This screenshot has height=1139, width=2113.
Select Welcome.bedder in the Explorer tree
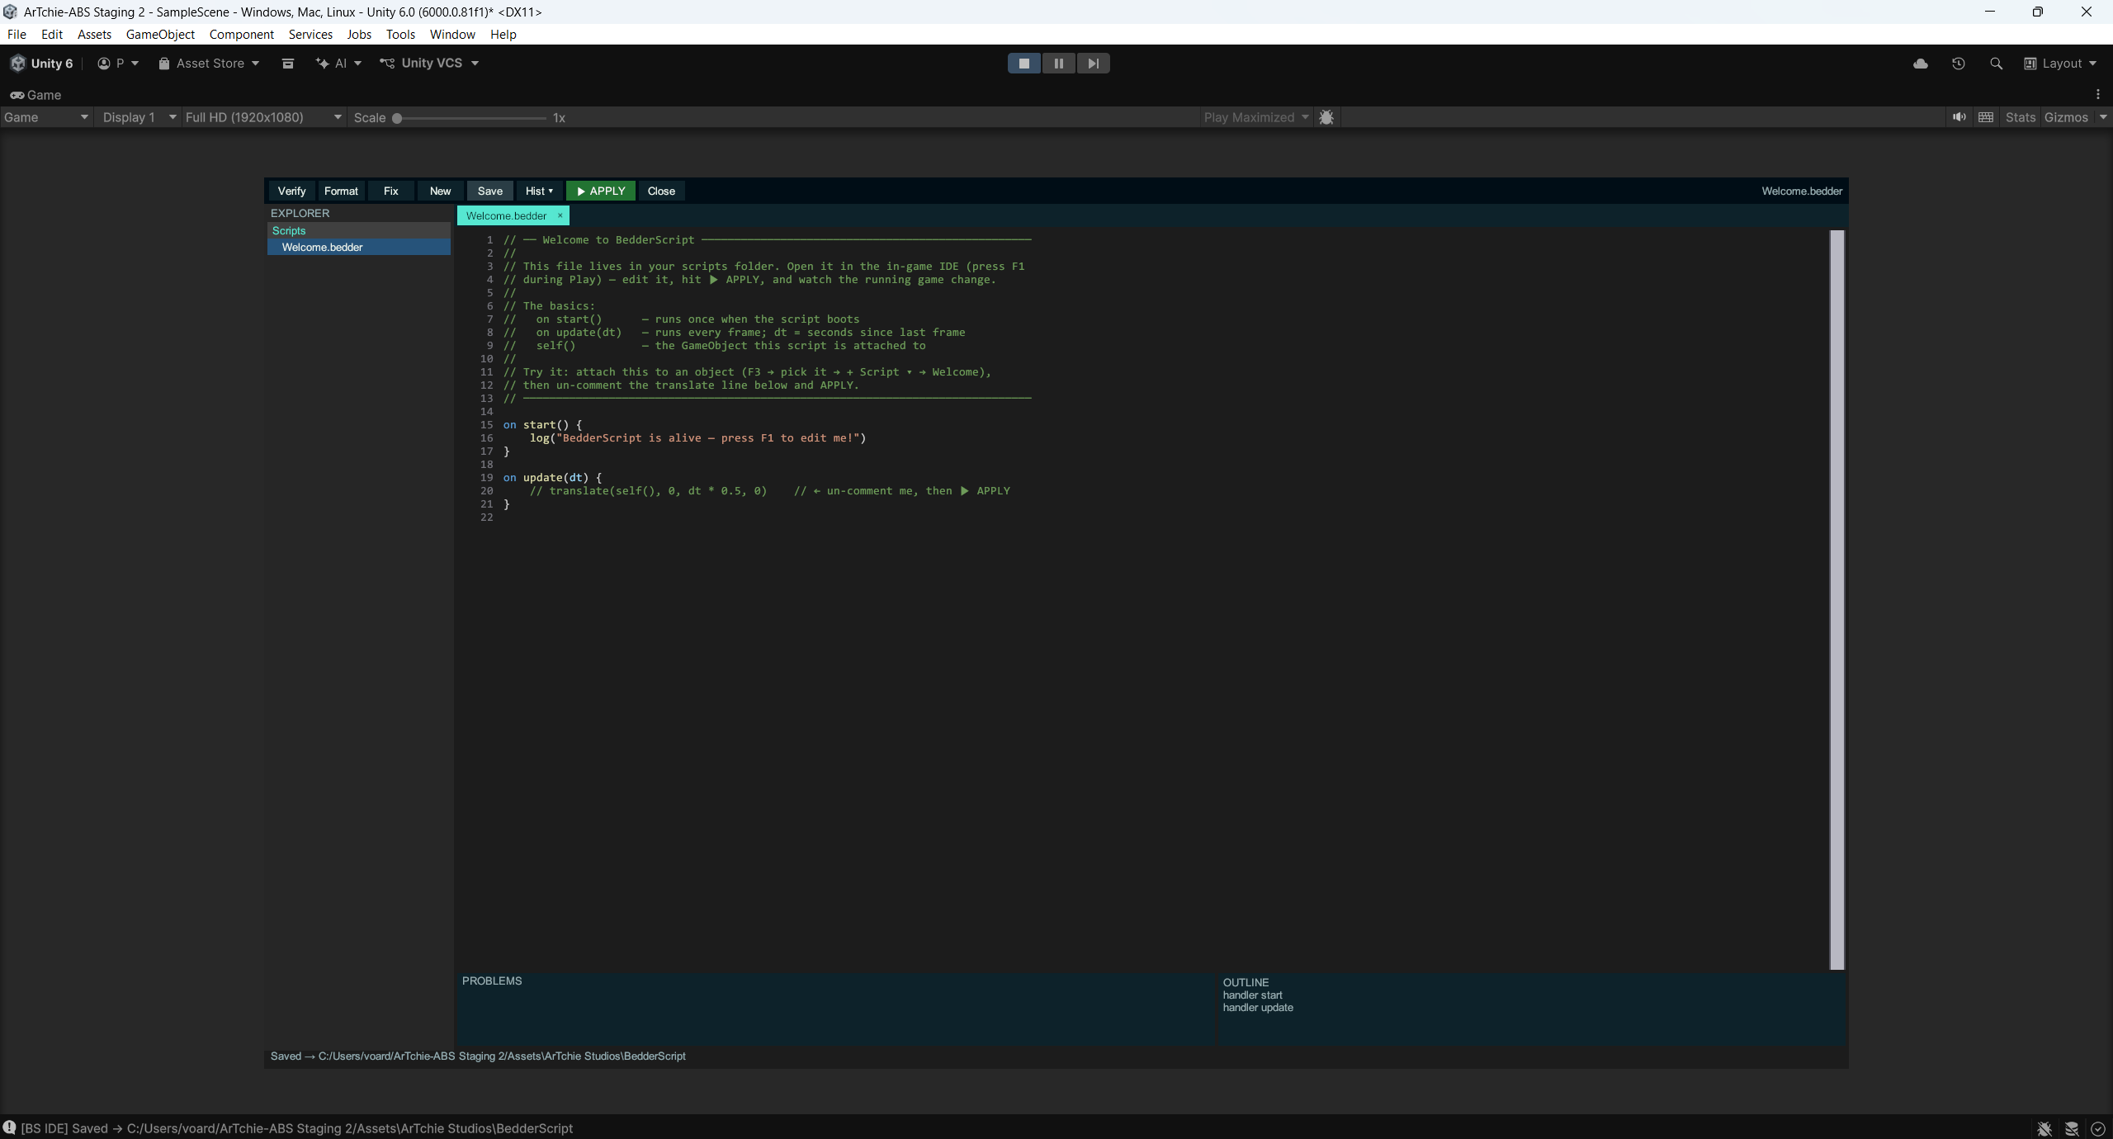(359, 247)
